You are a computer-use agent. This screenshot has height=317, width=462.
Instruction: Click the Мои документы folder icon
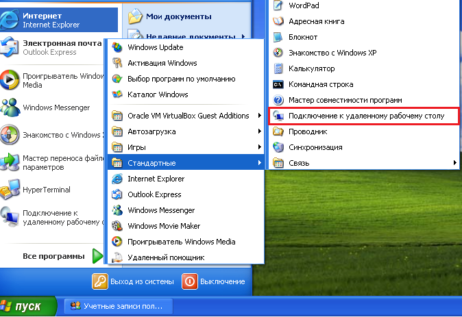point(135,16)
